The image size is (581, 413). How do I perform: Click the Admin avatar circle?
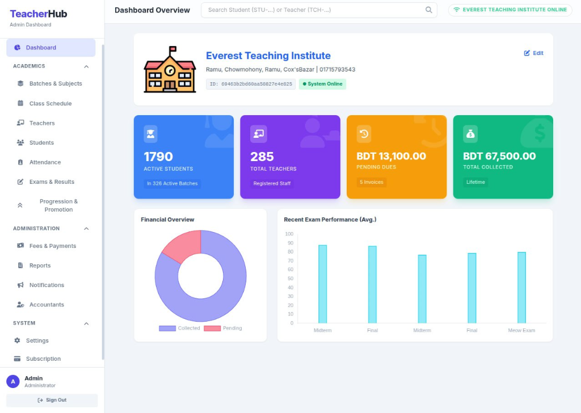12,381
